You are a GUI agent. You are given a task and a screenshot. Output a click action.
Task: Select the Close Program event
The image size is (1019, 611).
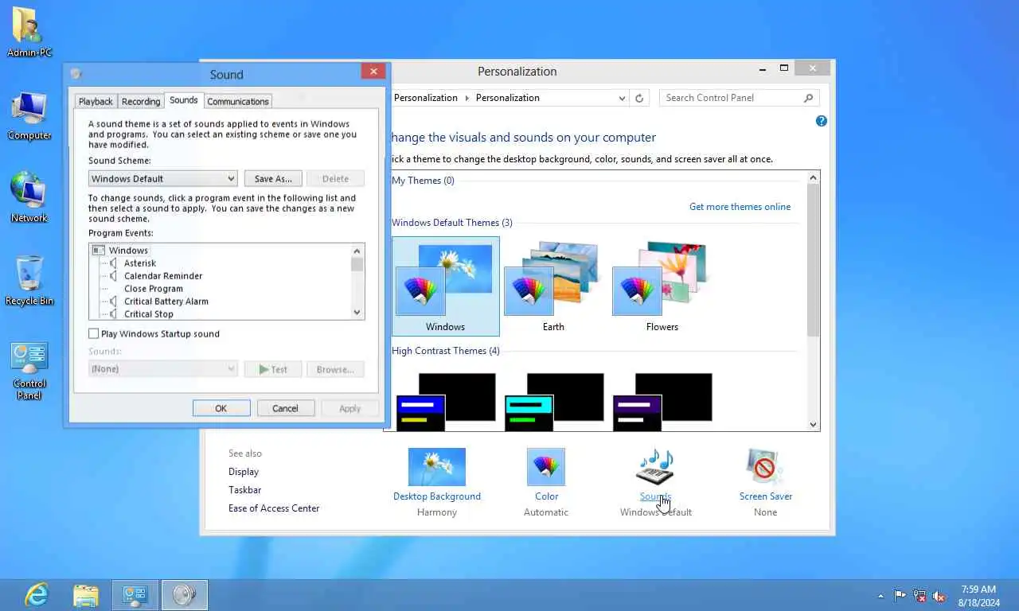pos(153,289)
